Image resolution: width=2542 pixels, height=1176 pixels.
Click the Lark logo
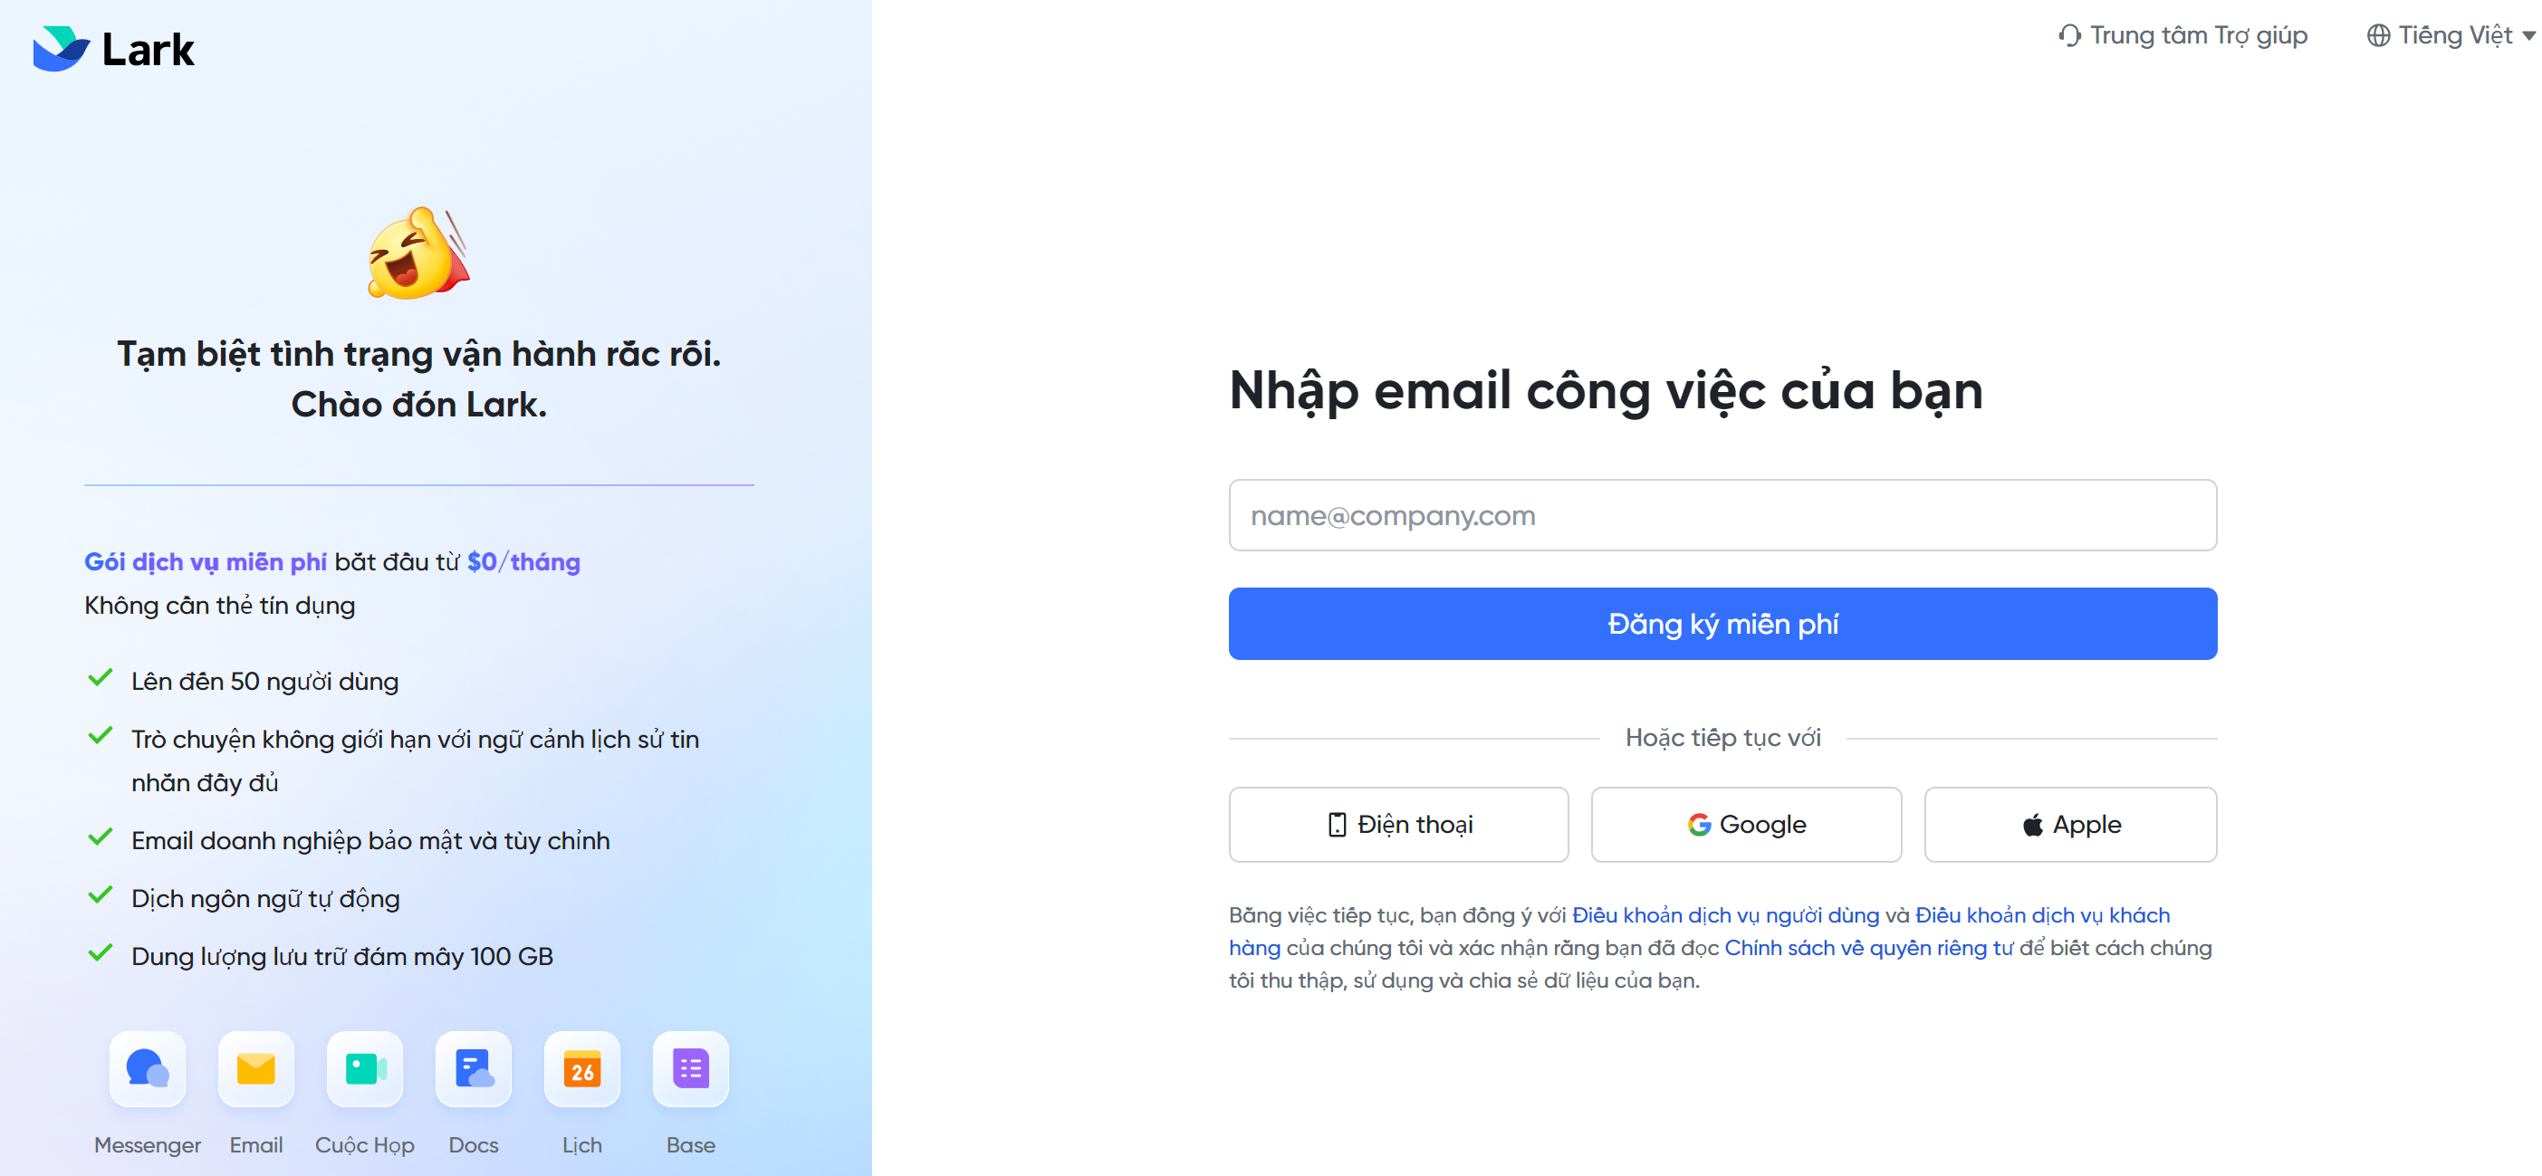click(x=113, y=49)
